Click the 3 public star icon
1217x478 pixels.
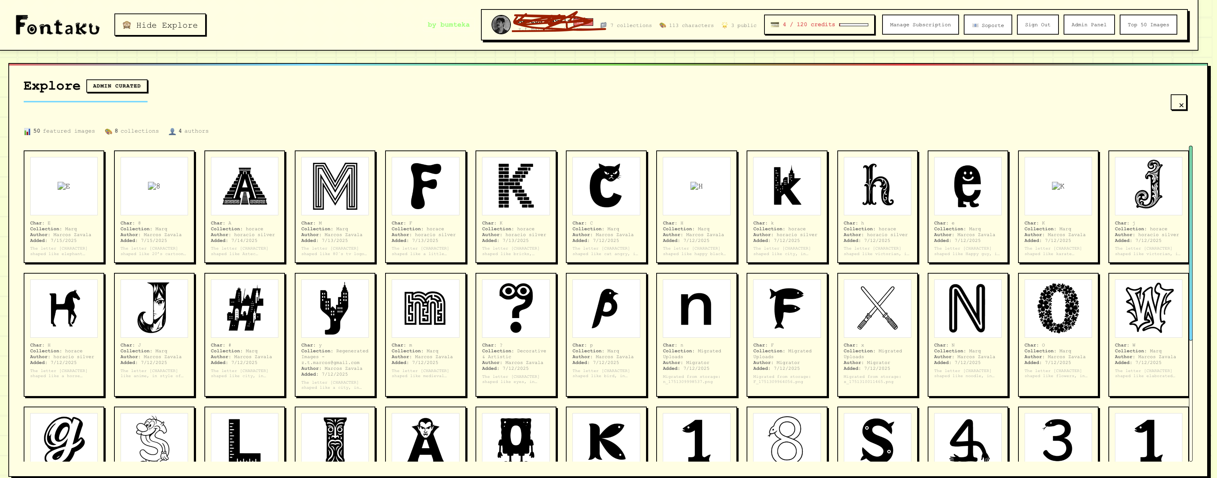pyautogui.click(x=724, y=25)
